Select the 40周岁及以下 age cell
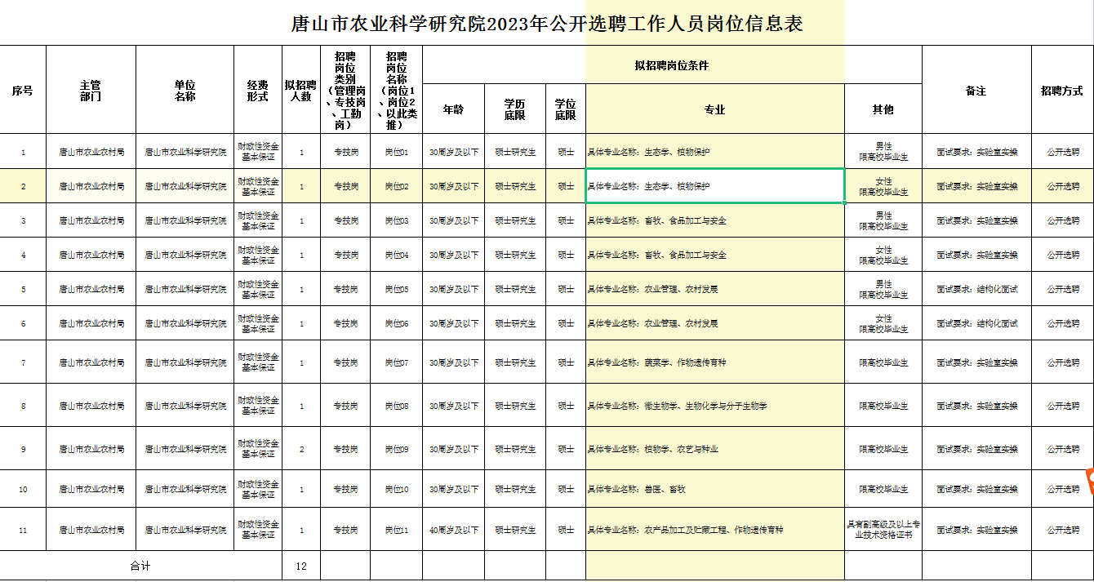The image size is (1094, 582). click(454, 530)
